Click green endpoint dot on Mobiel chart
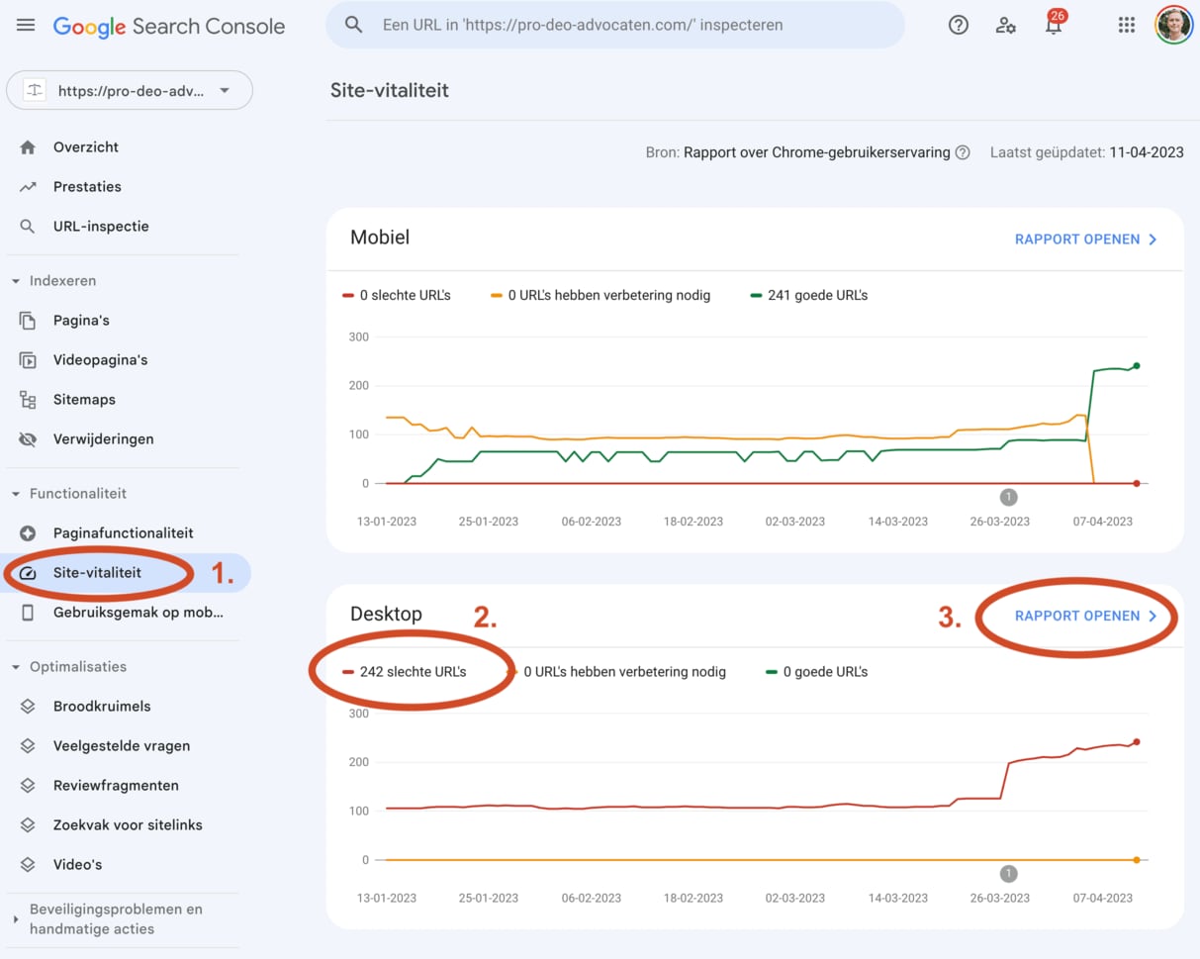1200x959 pixels. click(1137, 366)
